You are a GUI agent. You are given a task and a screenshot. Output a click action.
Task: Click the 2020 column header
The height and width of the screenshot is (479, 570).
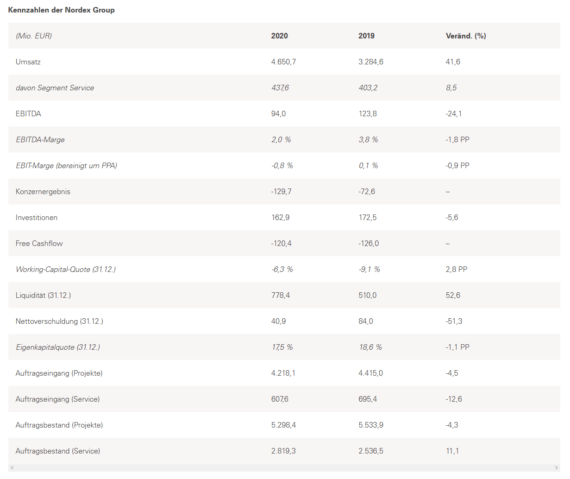click(279, 36)
